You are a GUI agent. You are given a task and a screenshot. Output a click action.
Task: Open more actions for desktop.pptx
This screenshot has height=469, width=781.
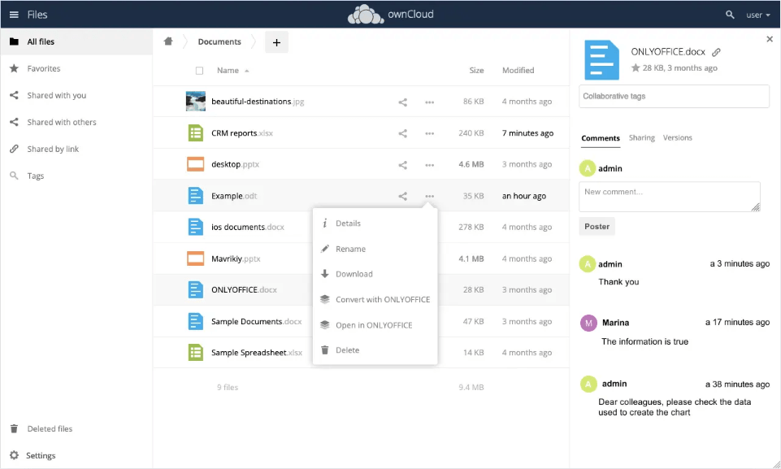(429, 165)
